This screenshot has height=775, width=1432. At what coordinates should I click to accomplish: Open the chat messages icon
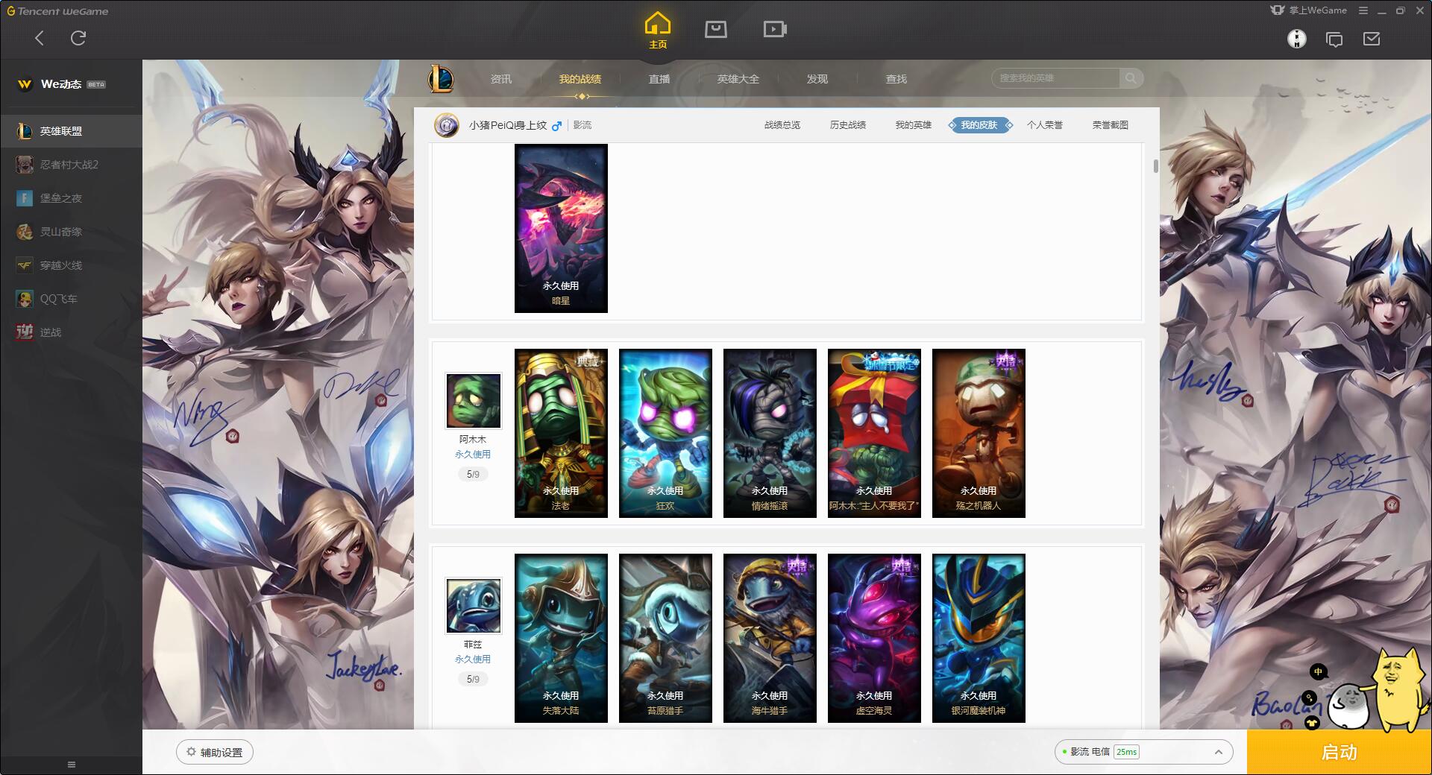coord(1334,39)
